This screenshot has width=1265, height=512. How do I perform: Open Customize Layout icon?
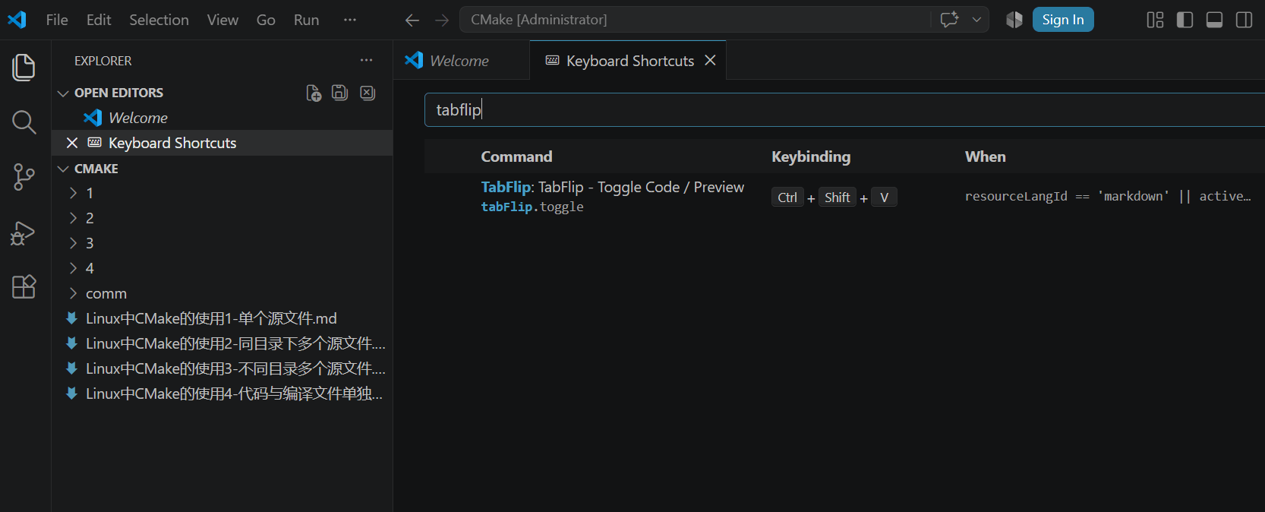(1155, 20)
